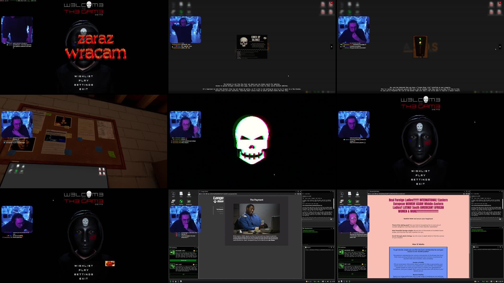This screenshot has height=283, width=504.
Task: Open the Notes desktop icon
Action: 181,193
